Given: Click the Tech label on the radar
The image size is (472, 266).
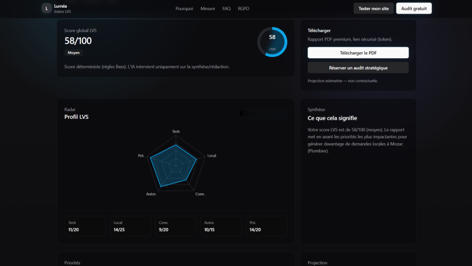Looking at the screenshot, I should [176, 131].
